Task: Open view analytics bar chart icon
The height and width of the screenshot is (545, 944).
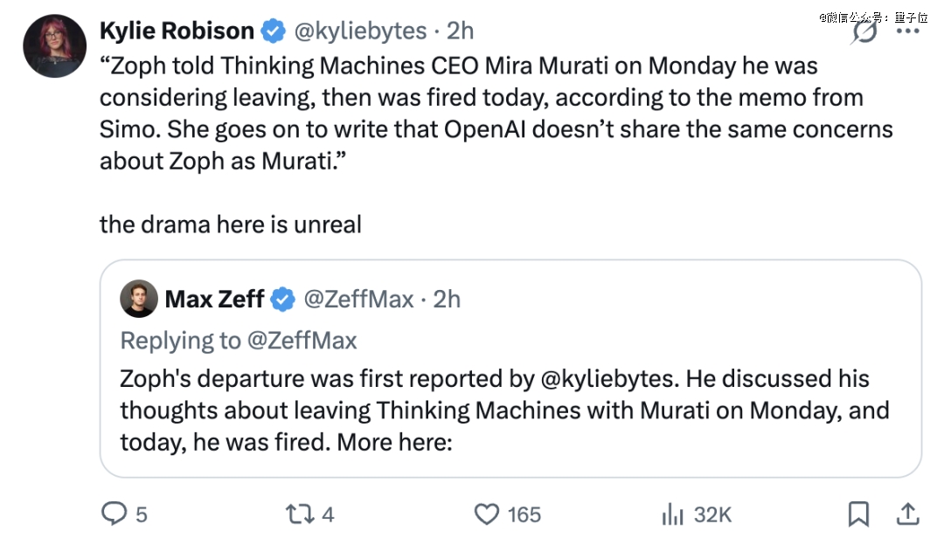Action: pos(672,514)
